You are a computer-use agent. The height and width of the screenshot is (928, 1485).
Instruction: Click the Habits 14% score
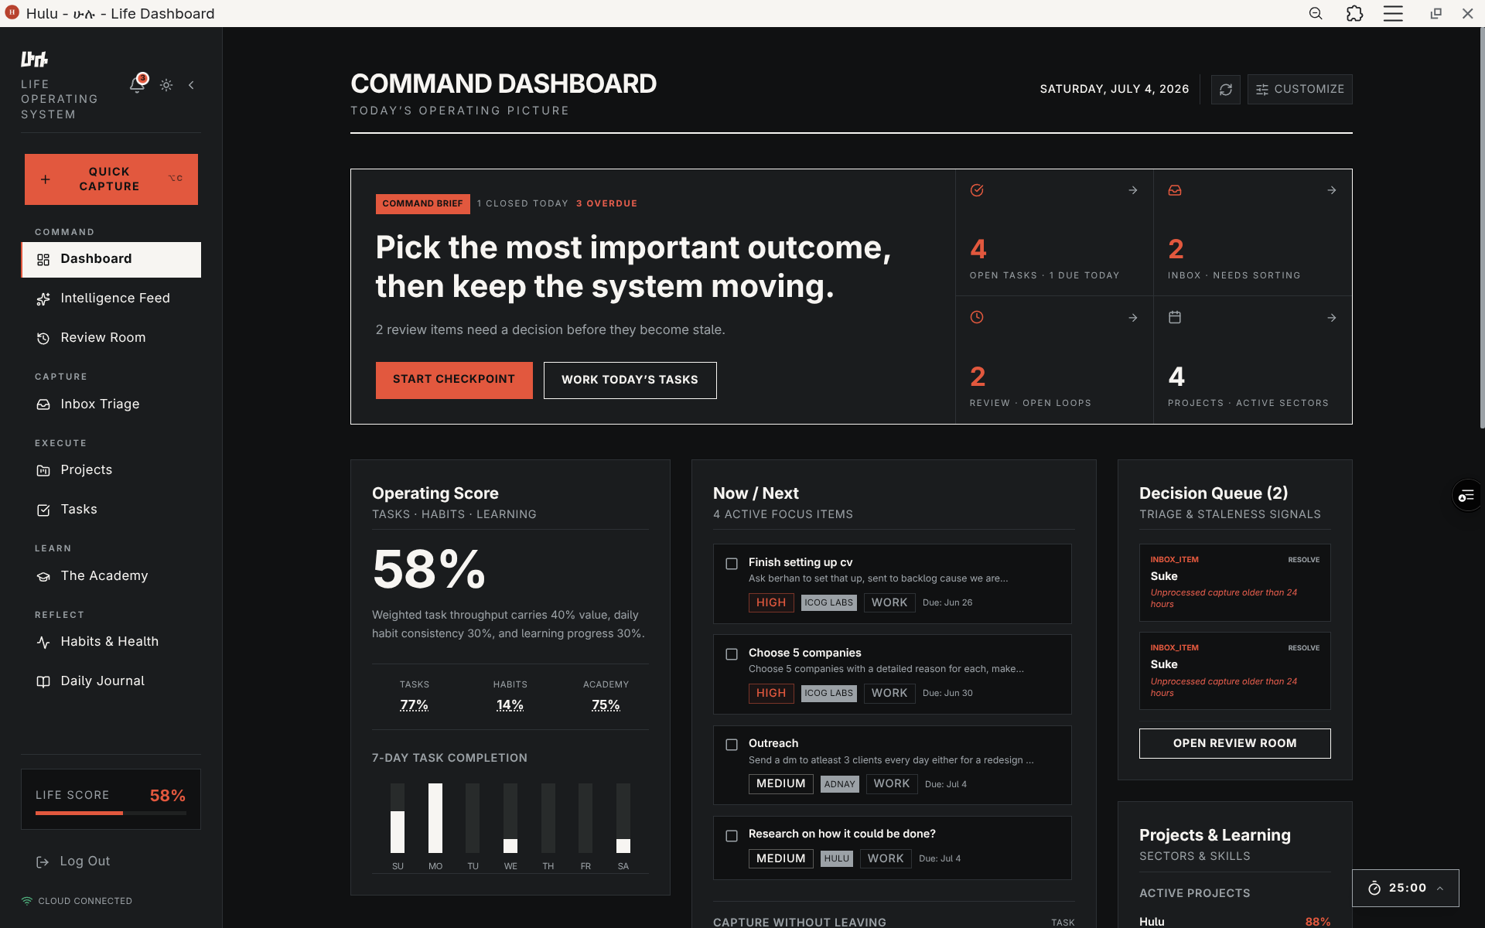[x=510, y=705]
